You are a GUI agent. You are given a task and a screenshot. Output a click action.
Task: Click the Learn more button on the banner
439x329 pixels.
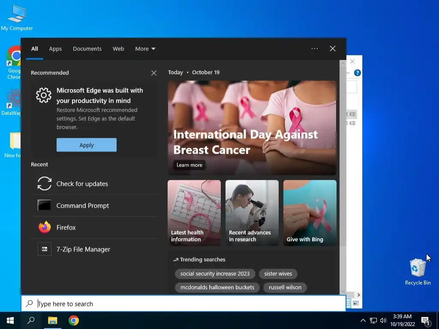pos(189,165)
